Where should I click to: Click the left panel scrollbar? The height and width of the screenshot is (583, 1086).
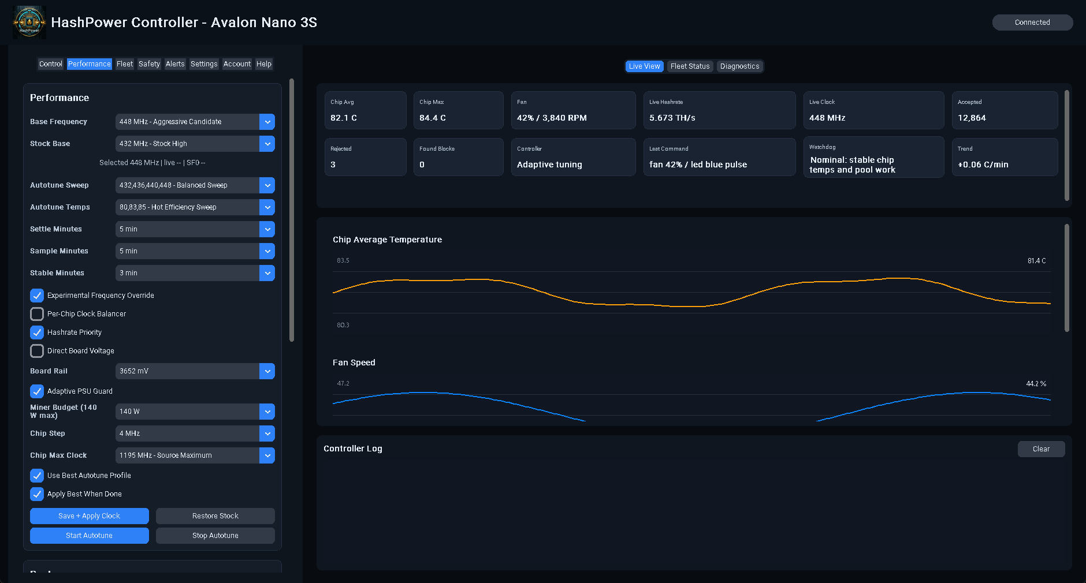point(292,210)
